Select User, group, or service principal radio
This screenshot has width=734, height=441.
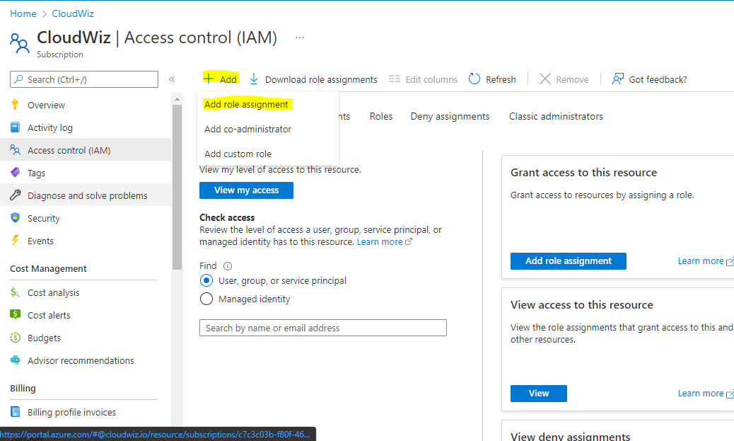(x=206, y=280)
